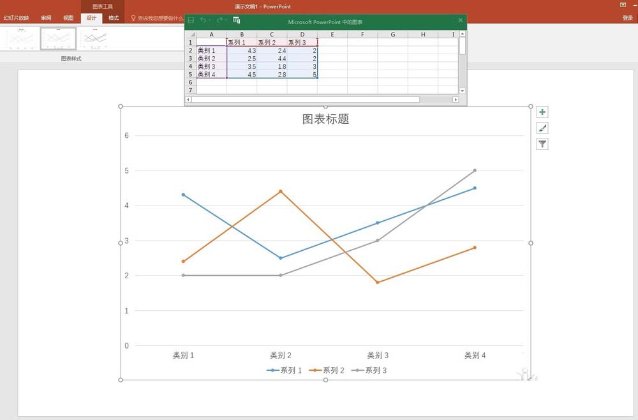638x420 pixels.
Task: Click cell with value 3.5
Action: click(242, 66)
